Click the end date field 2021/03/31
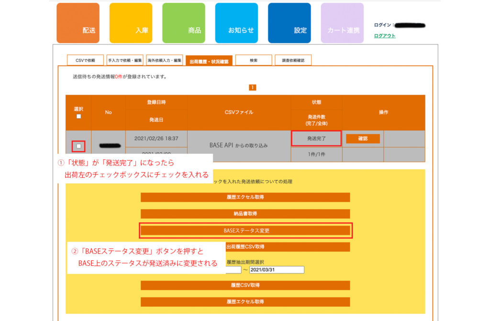This screenshot has width=490, height=321. pyautogui.click(x=277, y=270)
